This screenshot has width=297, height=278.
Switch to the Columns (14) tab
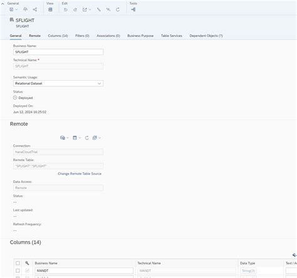[x=58, y=36]
